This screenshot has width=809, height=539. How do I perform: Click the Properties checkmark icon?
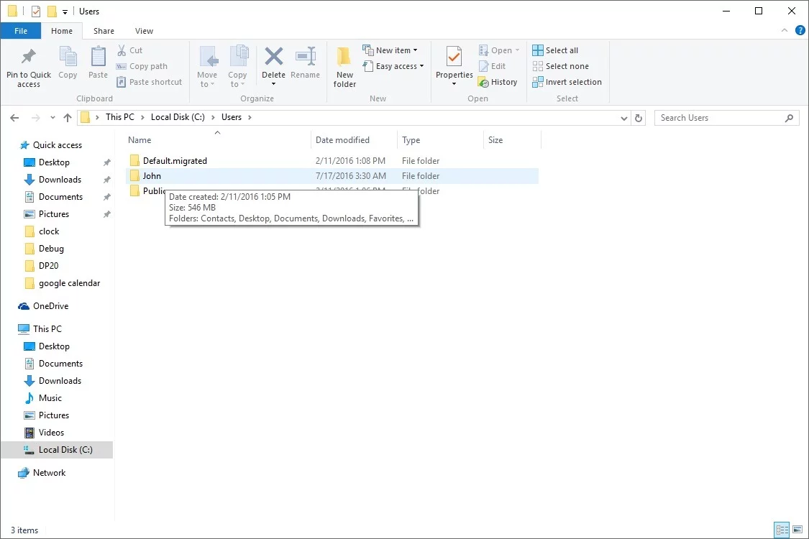click(x=454, y=56)
